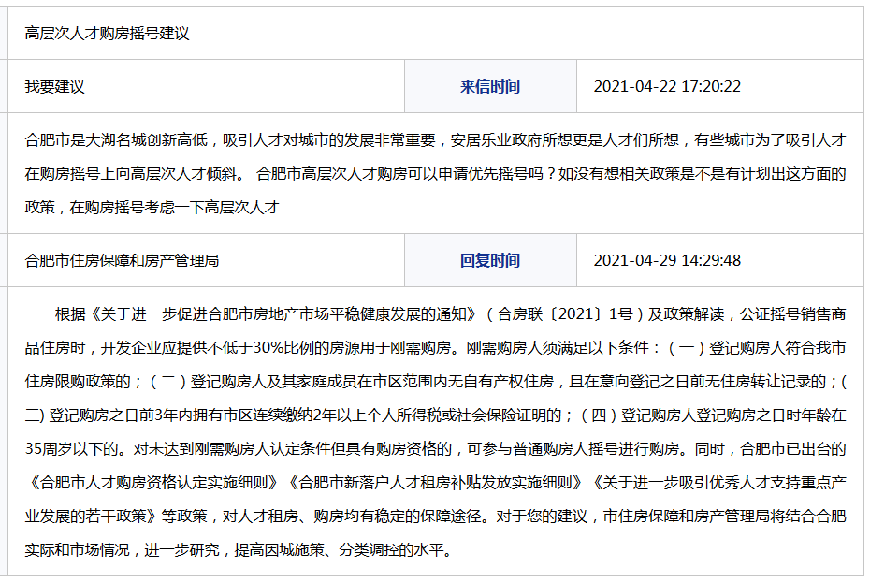This screenshot has height=582, width=870.
Task: Select the 我要建议 category cell
Action: [54, 87]
